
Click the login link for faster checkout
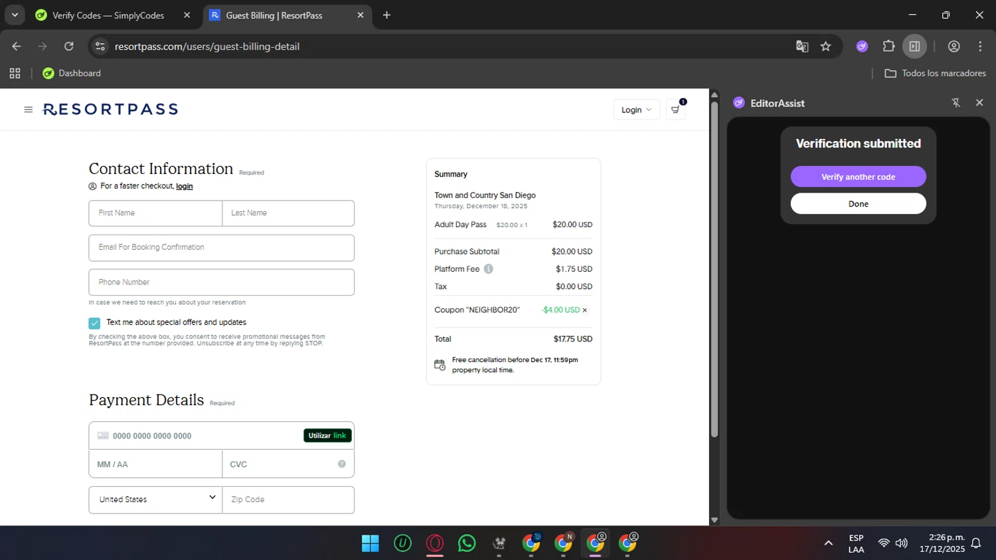click(x=184, y=187)
